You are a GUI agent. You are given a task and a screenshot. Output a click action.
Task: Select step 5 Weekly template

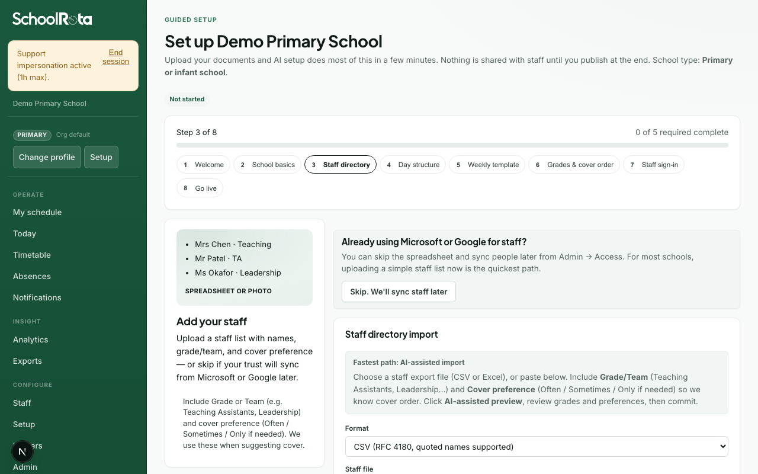[x=487, y=165]
